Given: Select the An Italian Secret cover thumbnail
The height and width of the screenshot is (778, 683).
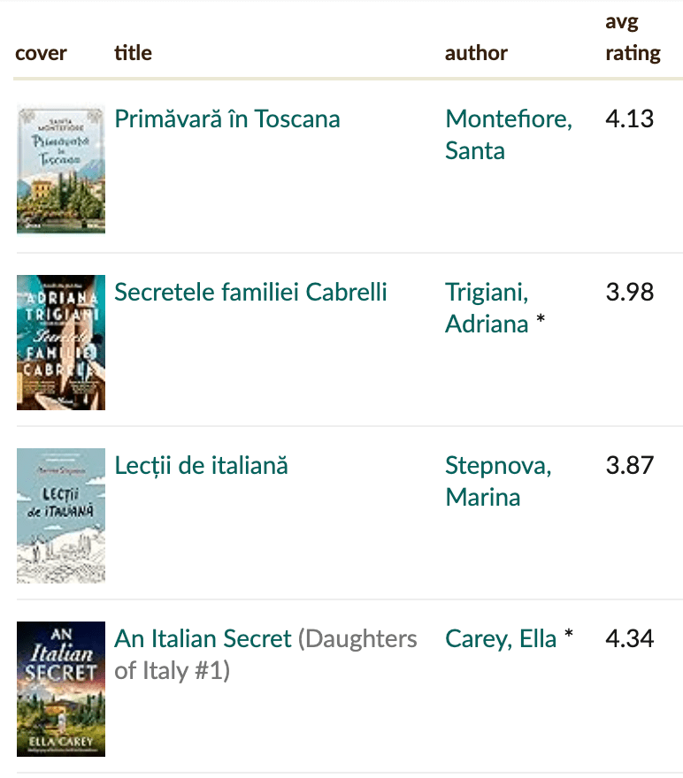Looking at the screenshot, I should point(60,689).
